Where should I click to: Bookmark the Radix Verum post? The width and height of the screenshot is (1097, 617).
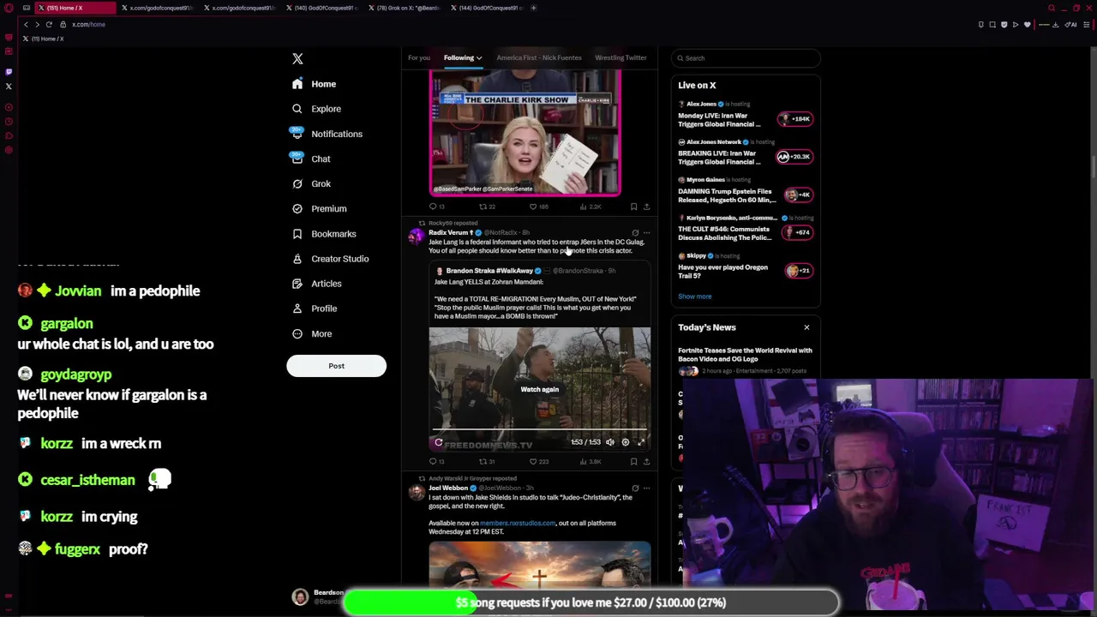[633, 461]
